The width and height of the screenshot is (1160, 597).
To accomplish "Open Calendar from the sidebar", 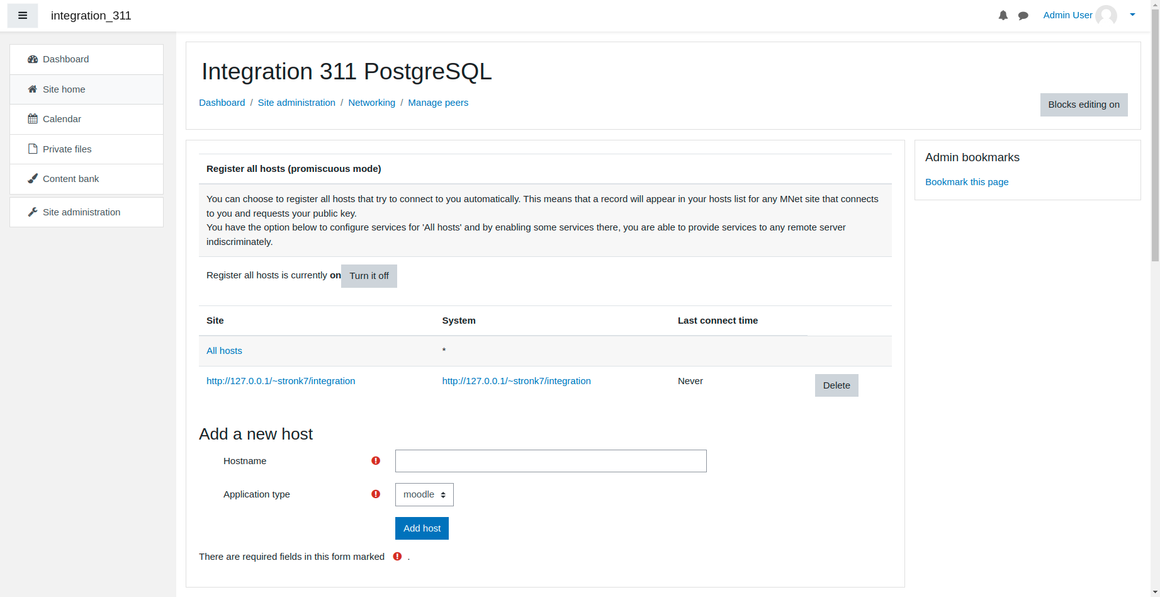I will pos(87,119).
